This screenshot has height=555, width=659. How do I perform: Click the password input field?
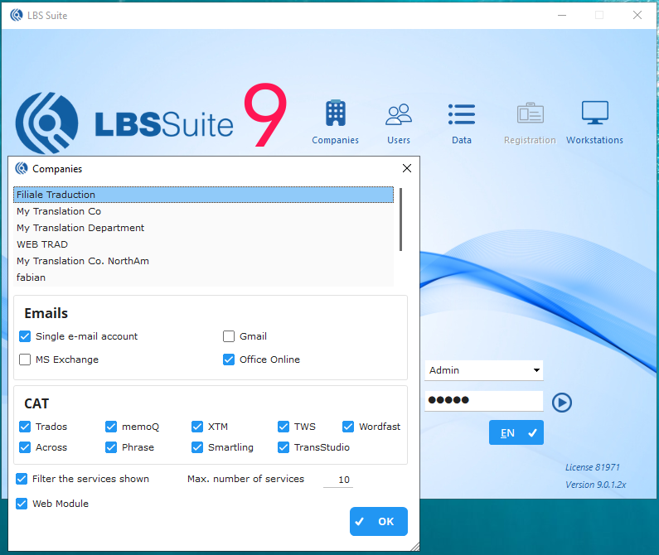tap(483, 401)
